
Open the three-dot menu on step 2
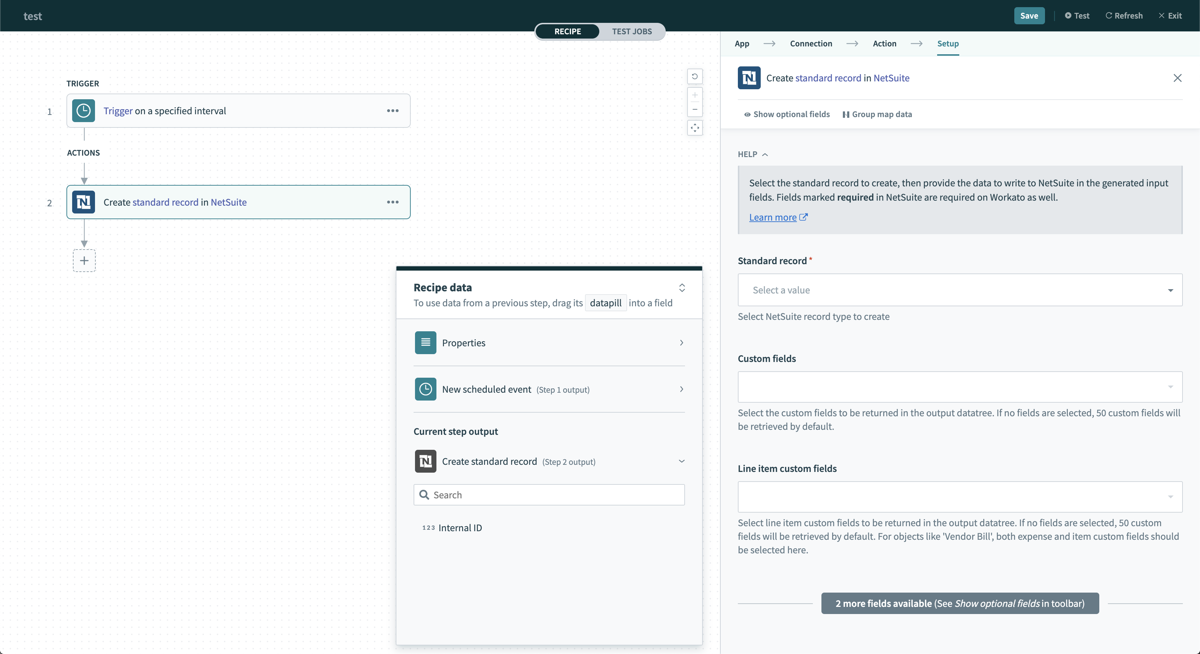[x=393, y=202]
